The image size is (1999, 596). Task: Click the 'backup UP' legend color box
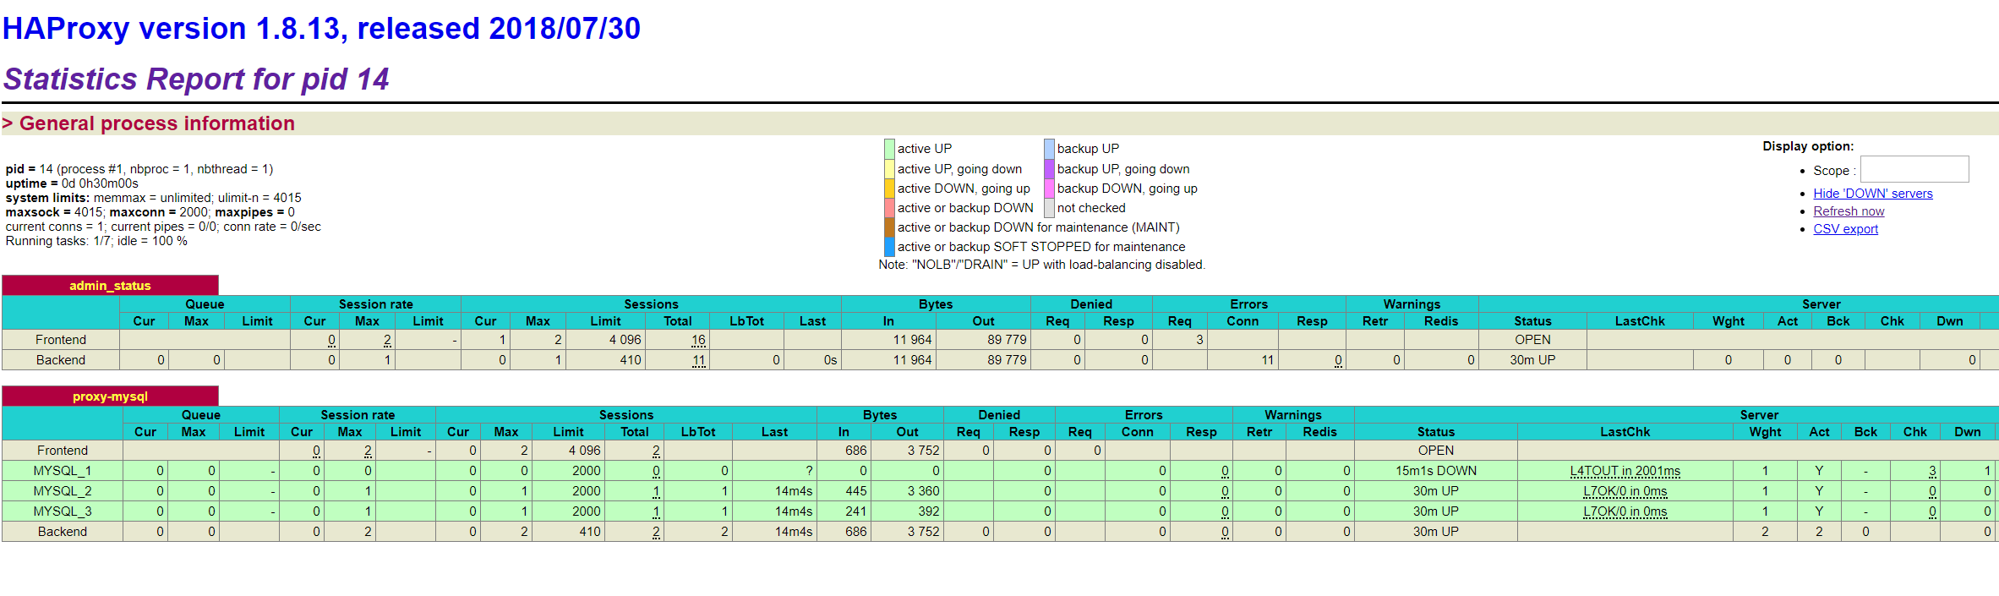[x=1049, y=149]
